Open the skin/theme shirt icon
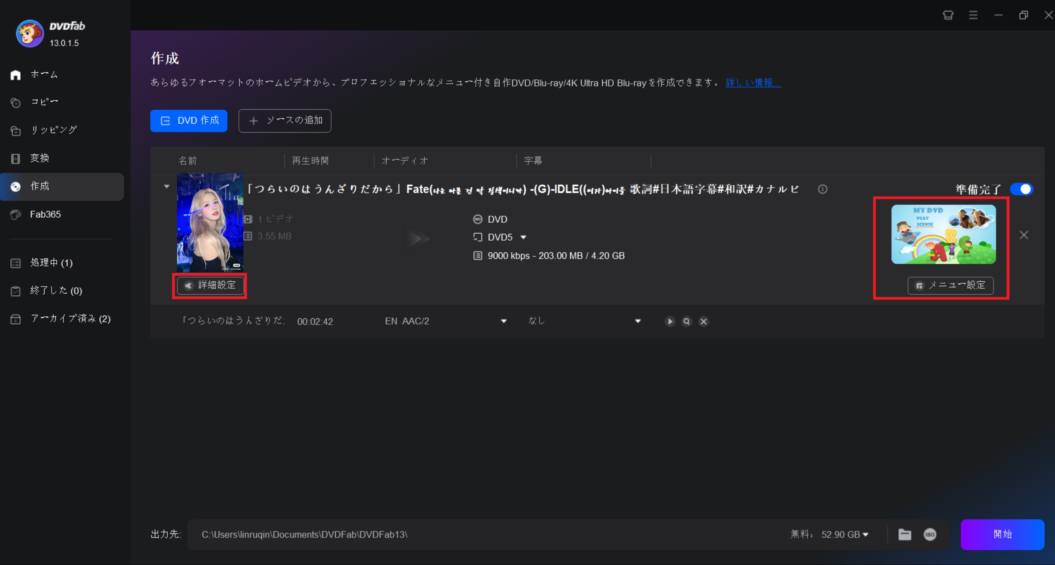Screen dimensions: 1055x565 coord(948,15)
